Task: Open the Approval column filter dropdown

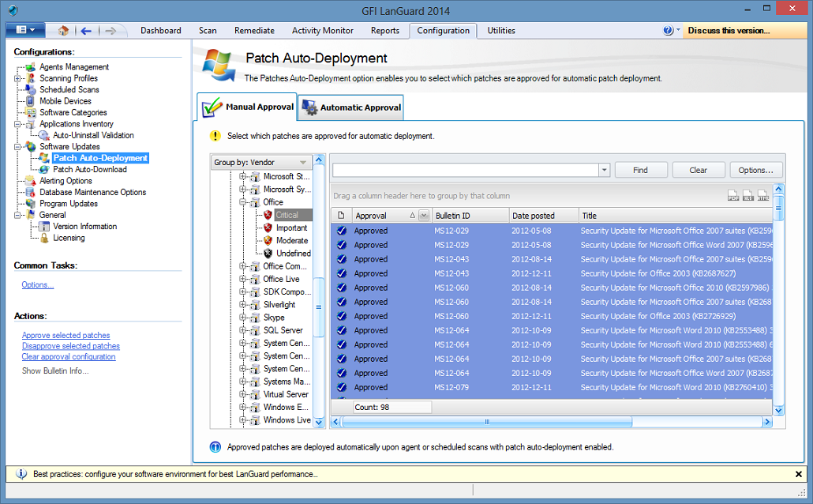Action: 424,216
